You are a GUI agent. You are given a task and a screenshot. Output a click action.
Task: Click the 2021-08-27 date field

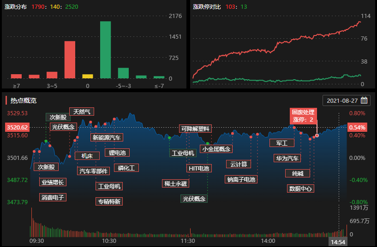pyautogui.click(x=342, y=100)
